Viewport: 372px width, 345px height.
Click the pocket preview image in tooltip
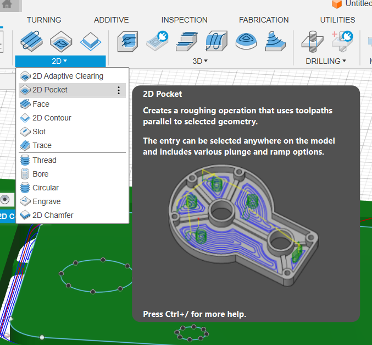pos(243,225)
